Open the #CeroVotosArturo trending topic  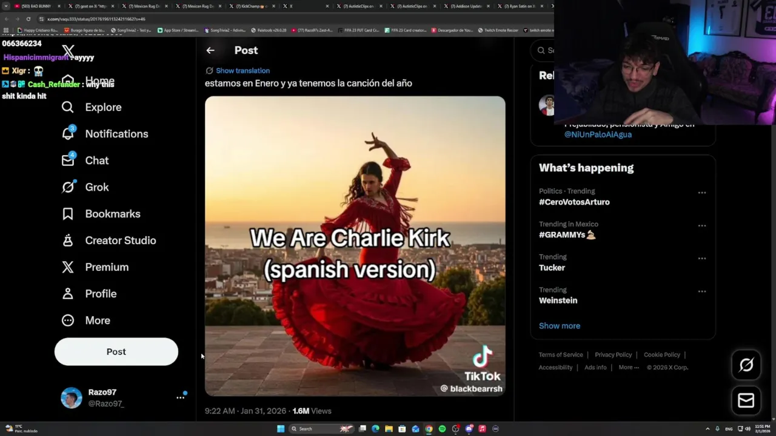(x=574, y=202)
